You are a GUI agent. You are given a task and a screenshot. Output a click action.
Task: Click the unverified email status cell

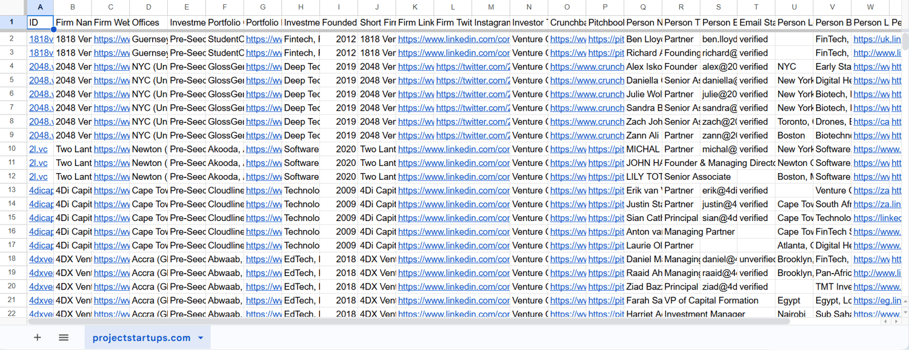coord(756,259)
